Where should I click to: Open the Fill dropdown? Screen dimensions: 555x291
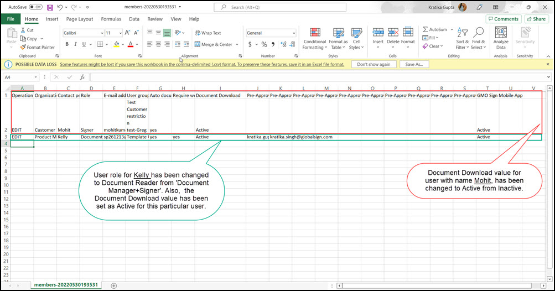[x=430, y=38]
